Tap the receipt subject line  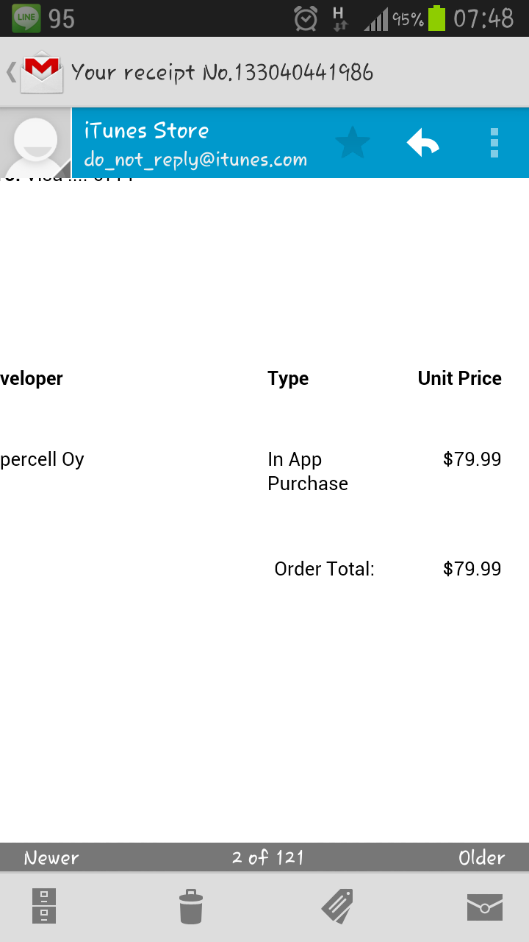pyautogui.click(x=222, y=72)
